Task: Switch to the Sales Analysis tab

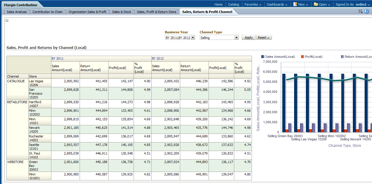Action: coord(17,12)
